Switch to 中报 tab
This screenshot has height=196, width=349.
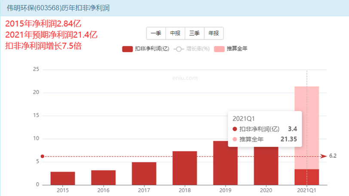[175, 33]
